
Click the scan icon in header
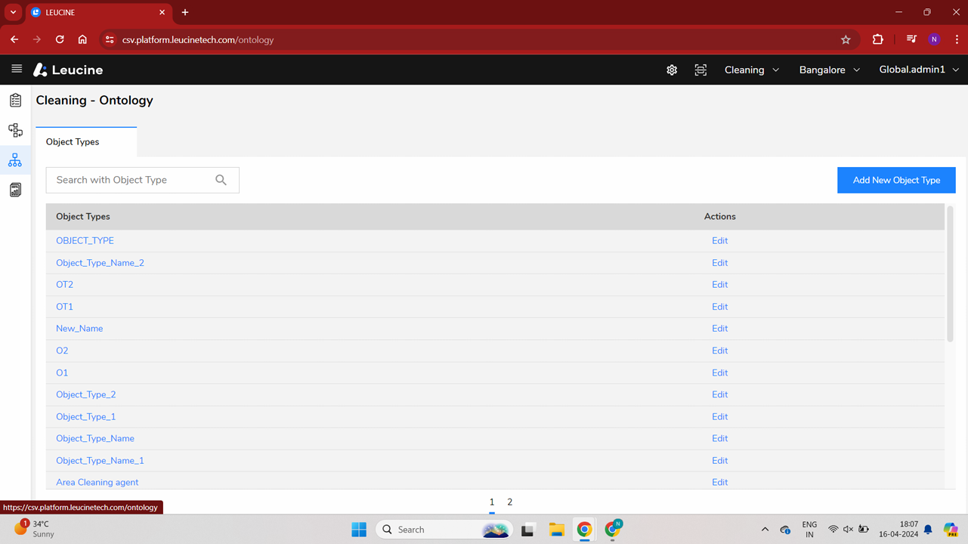tap(700, 70)
